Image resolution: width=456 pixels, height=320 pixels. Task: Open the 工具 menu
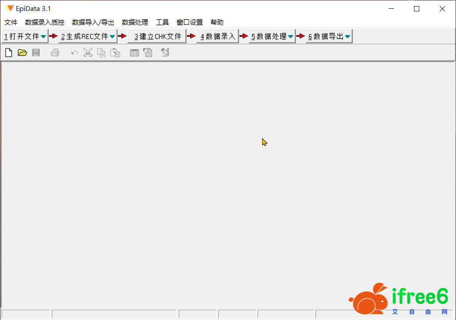[x=162, y=22]
